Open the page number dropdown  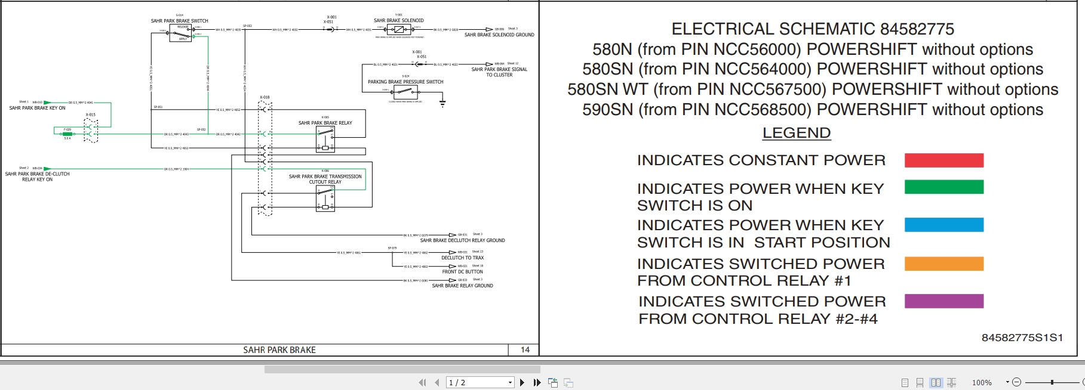tap(510, 383)
